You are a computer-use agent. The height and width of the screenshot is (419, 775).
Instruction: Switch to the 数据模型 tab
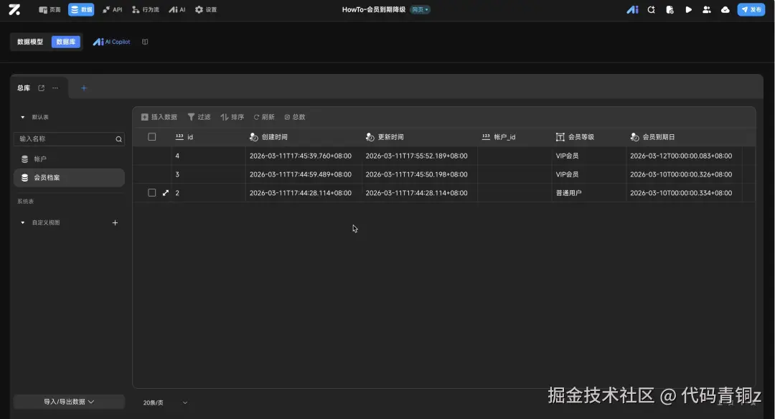pyautogui.click(x=30, y=42)
